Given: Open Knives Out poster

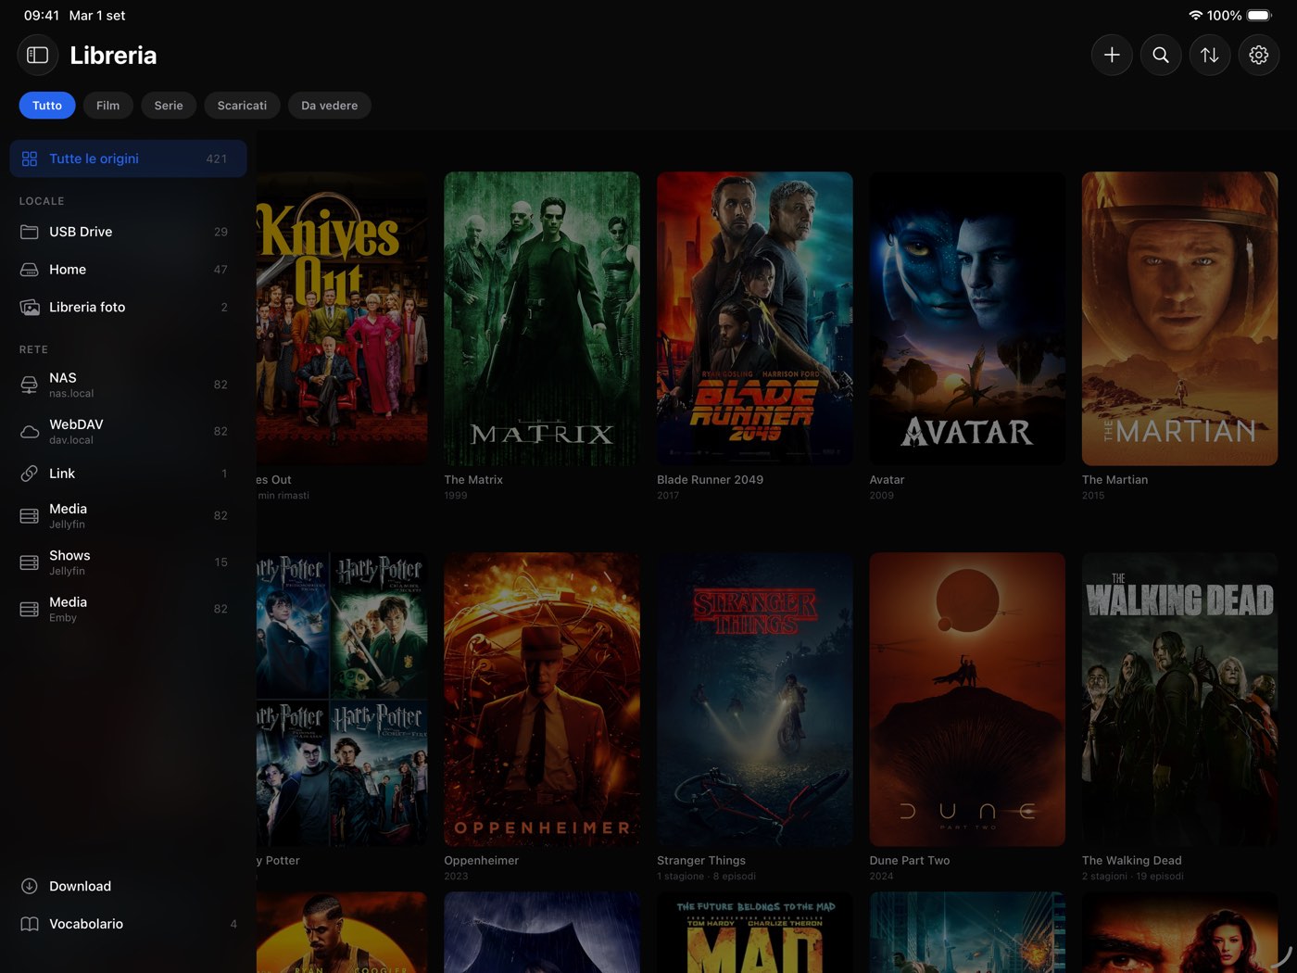Looking at the screenshot, I should [x=342, y=318].
